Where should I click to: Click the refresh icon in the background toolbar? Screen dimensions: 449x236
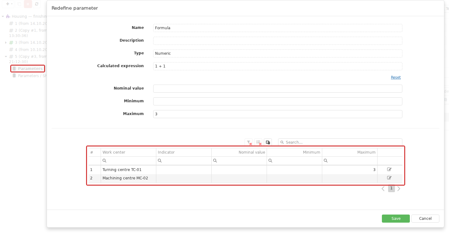pyautogui.click(x=37, y=4)
